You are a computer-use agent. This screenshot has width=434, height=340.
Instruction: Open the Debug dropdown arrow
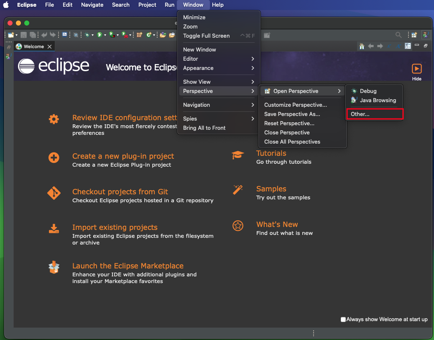click(92, 35)
